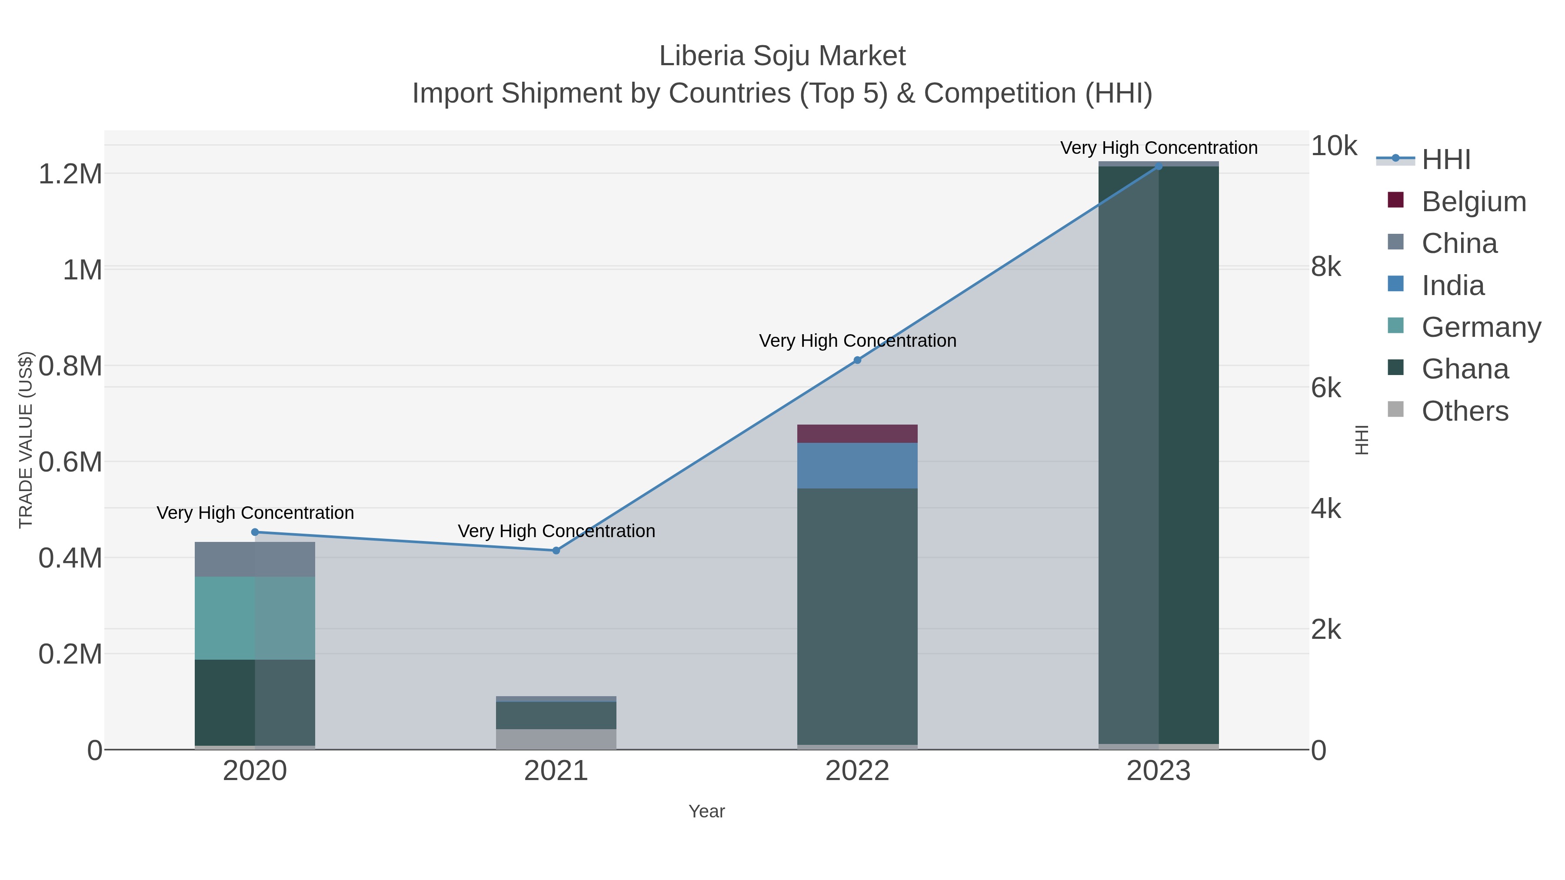Viewport: 1565px width, 880px height.
Task: Click the 4k HHI axis tick label
Action: [x=1325, y=509]
